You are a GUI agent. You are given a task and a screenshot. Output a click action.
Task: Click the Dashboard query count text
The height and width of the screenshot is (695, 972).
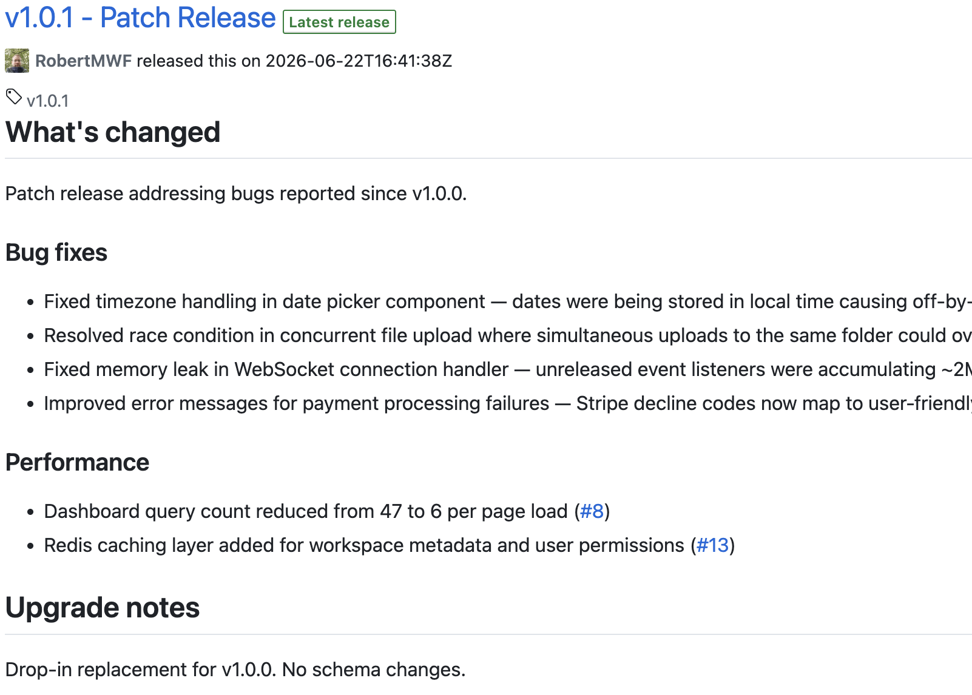tap(306, 511)
